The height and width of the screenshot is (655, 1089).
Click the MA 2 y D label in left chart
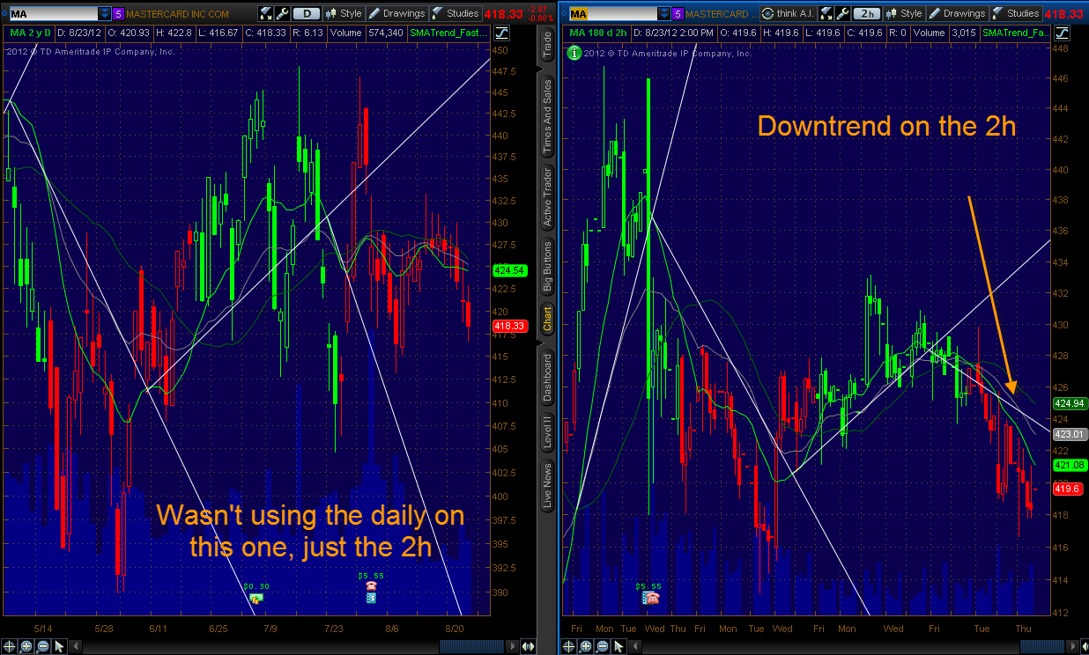(x=31, y=33)
